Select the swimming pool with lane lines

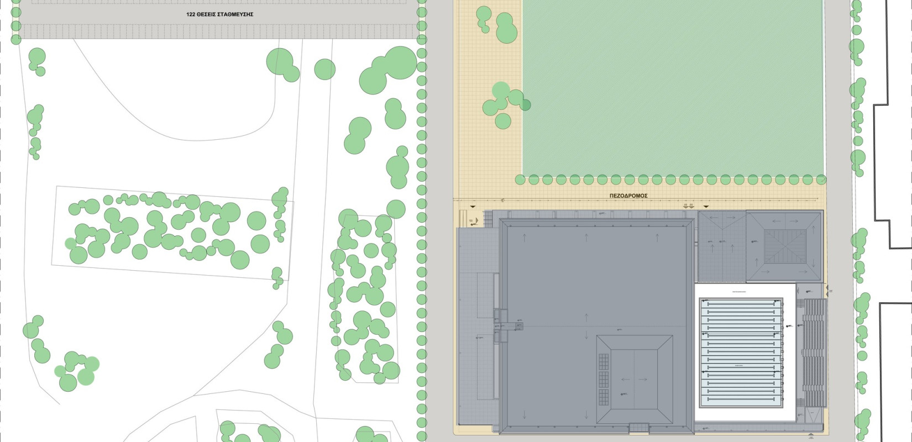coord(741,354)
